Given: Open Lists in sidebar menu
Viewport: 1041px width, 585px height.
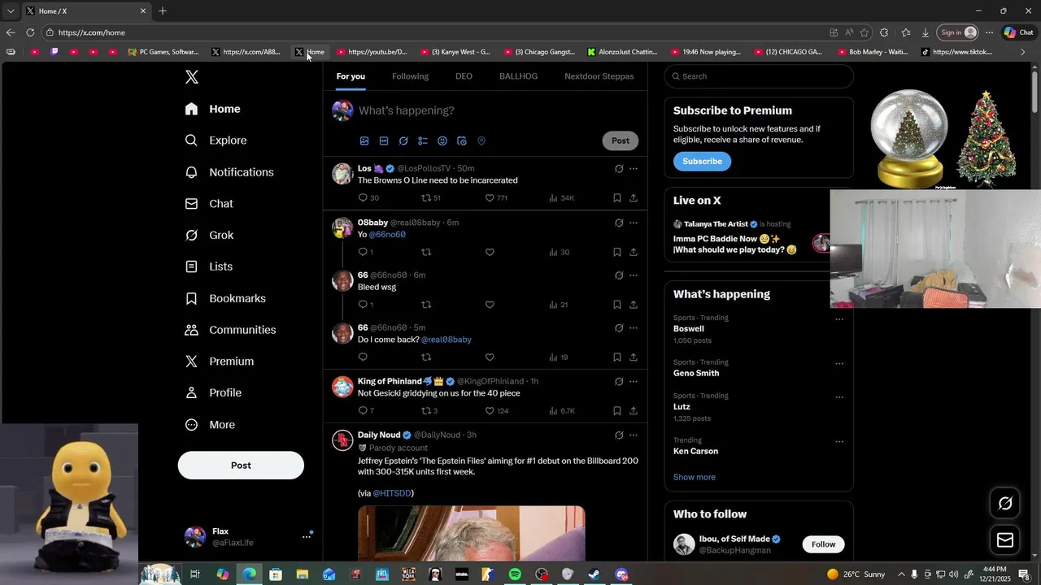Looking at the screenshot, I should point(209,266).
